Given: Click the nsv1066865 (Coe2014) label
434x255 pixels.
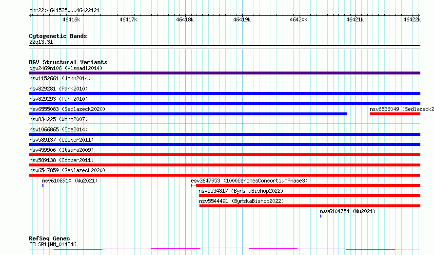Looking at the screenshot, I should tap(59, 129).
